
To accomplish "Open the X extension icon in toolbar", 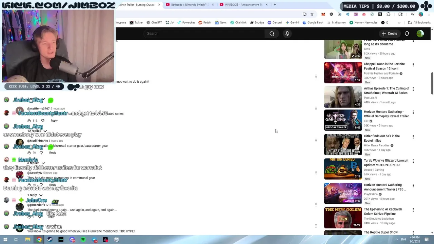I will coord(380,14).
